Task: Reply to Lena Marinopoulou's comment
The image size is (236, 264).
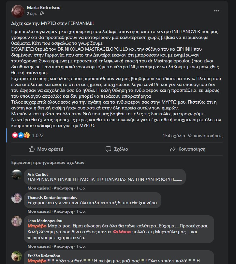Action: pyautogui.click(x=63, y=246)
